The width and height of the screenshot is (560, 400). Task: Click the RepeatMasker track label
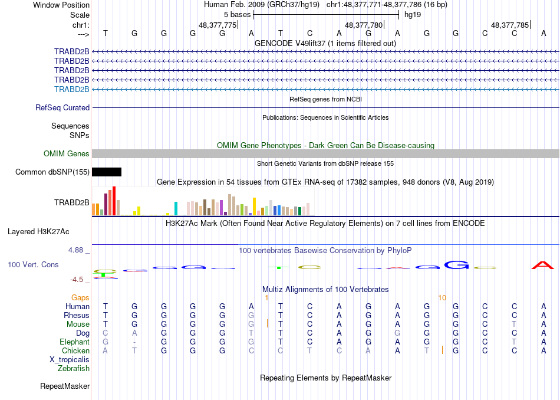65,386
